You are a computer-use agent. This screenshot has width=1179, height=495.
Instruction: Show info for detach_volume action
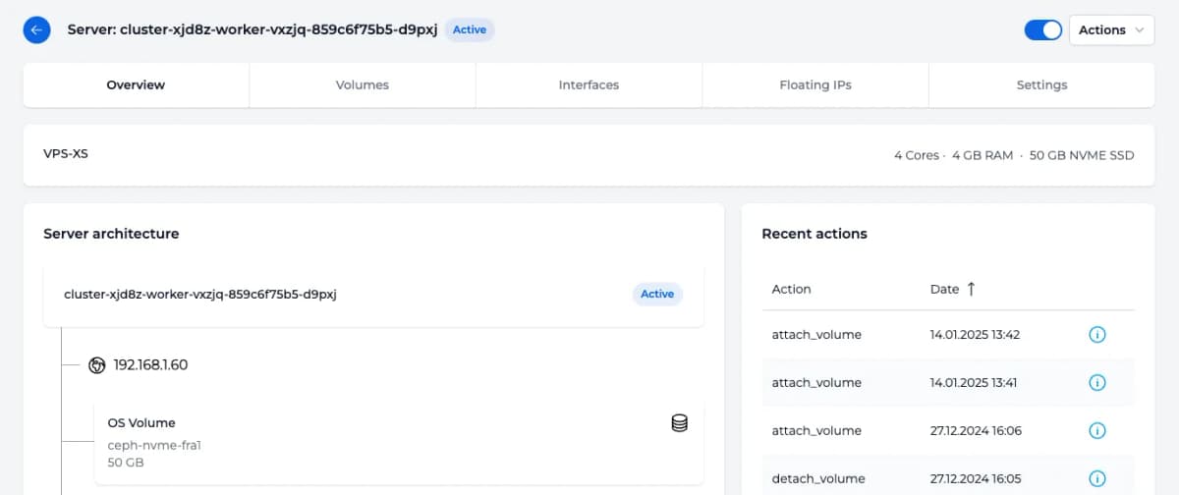[1097, 478]
